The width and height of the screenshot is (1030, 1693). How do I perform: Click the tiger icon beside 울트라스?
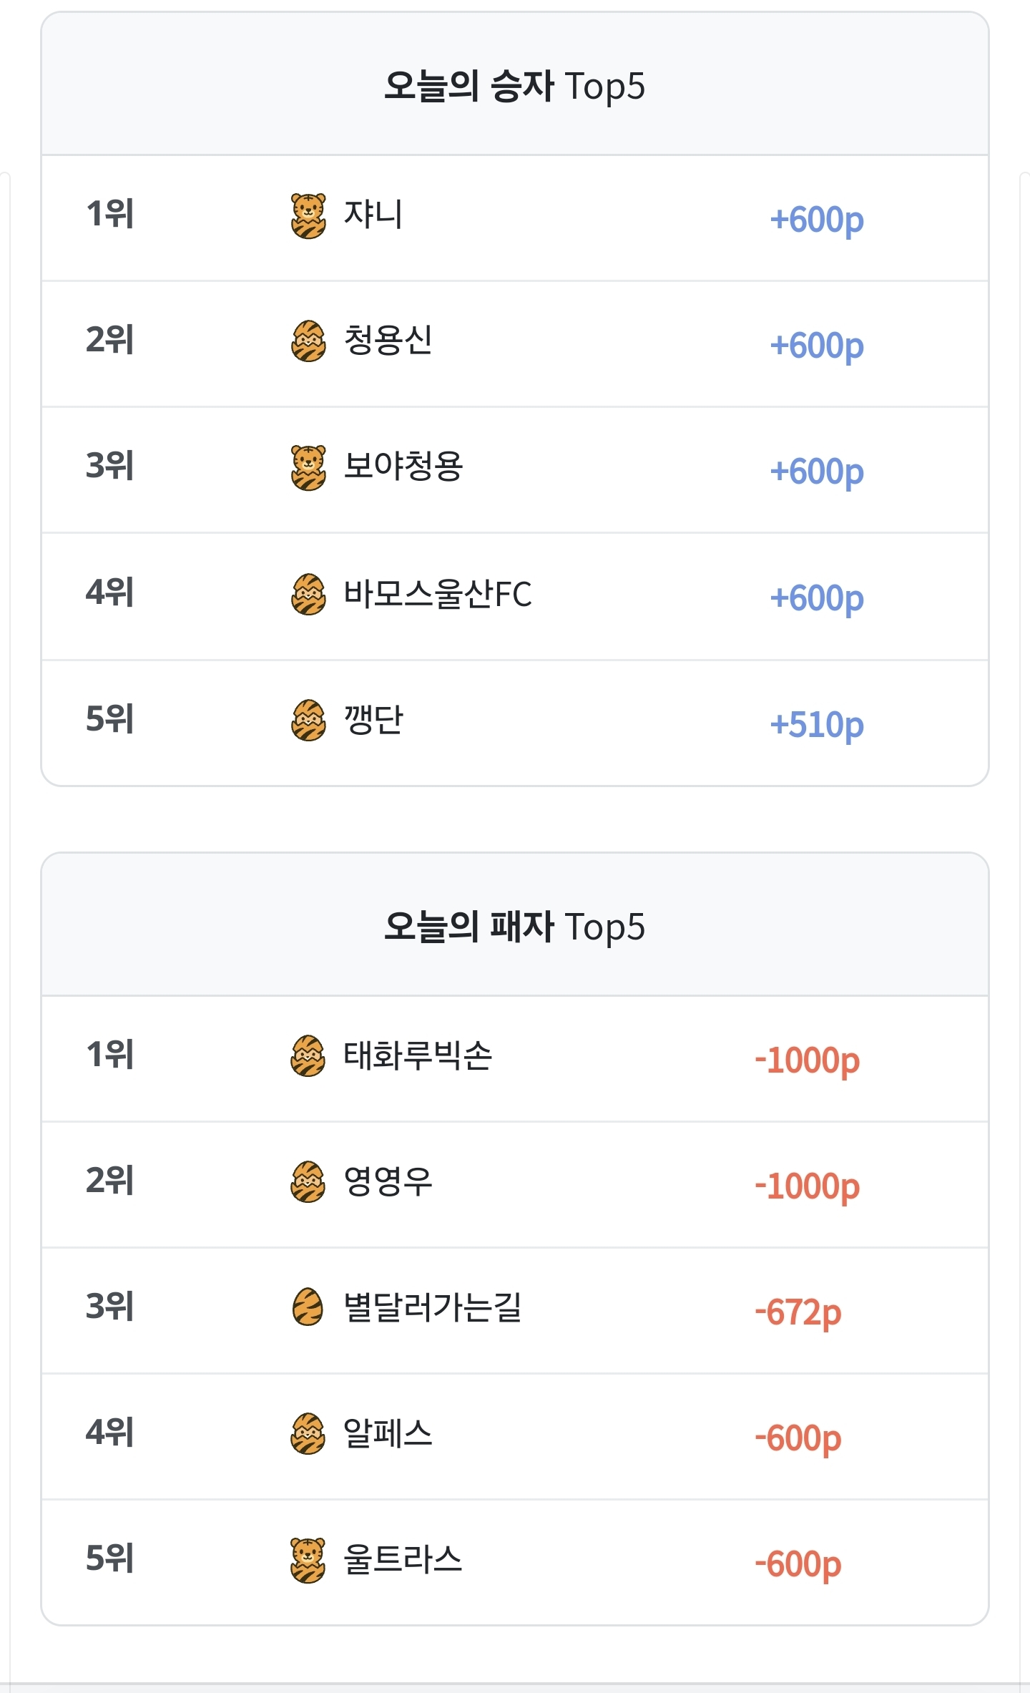tap(308, 1560)
